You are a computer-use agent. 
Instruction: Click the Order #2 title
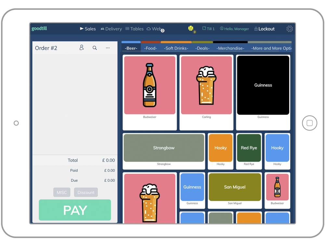46,48
